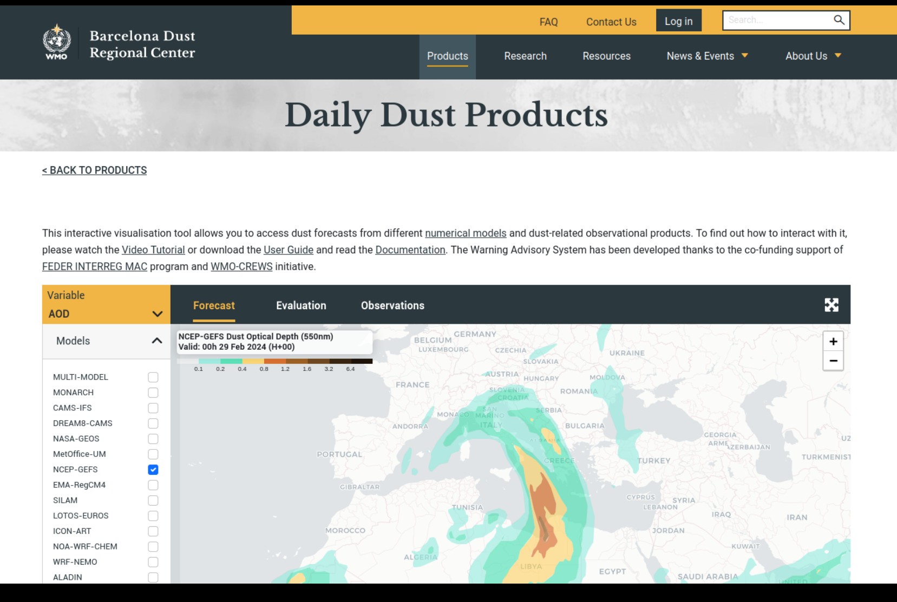The width and height of the screenshot is (897, 602).
Task: Open the Contact Us link
Action: [611, 22]
